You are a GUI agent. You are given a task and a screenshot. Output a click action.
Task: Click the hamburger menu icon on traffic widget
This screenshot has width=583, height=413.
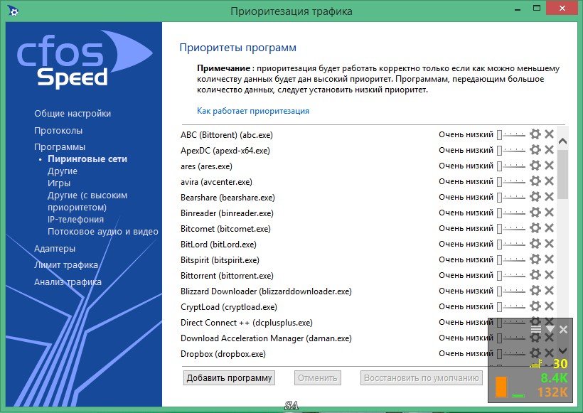pyautogui.click(x=536, y=330)
